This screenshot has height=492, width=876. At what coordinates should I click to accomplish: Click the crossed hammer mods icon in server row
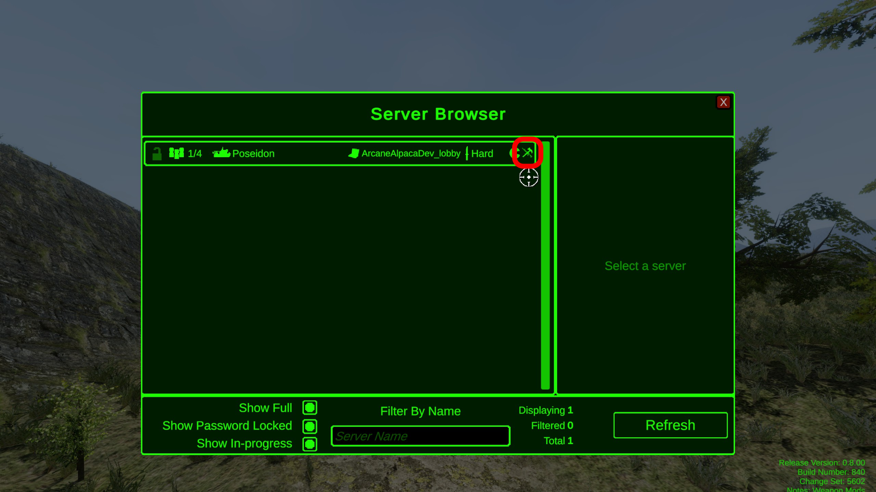coord(528,153)
